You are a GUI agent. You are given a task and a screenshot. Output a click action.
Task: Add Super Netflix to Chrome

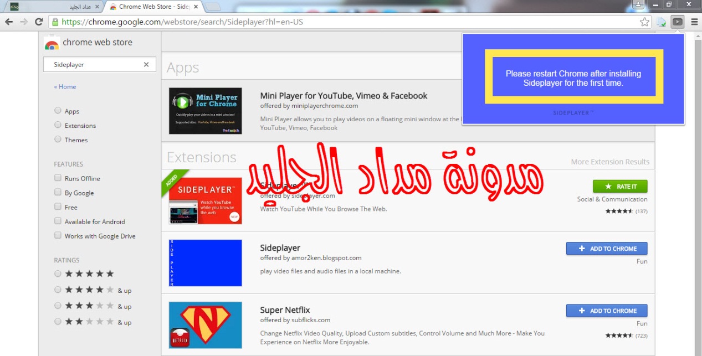point(607,311)
